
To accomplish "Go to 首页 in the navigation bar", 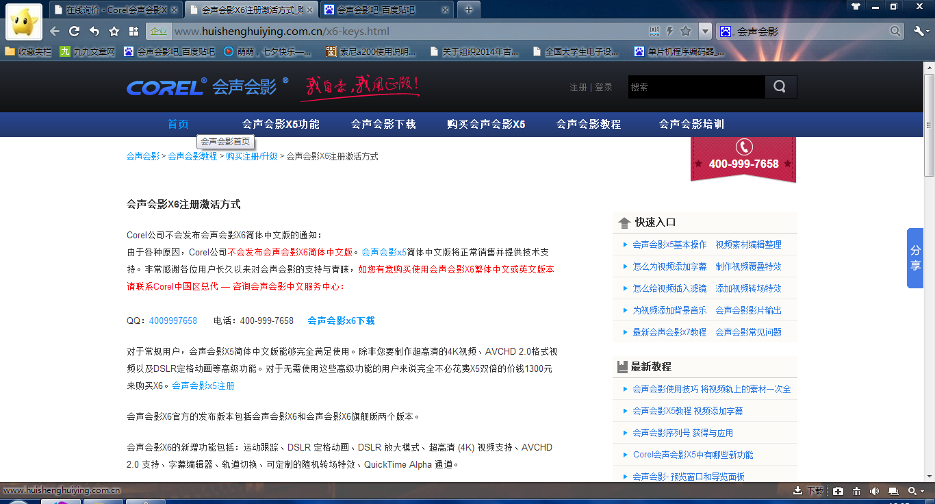I will click(178, 124).
